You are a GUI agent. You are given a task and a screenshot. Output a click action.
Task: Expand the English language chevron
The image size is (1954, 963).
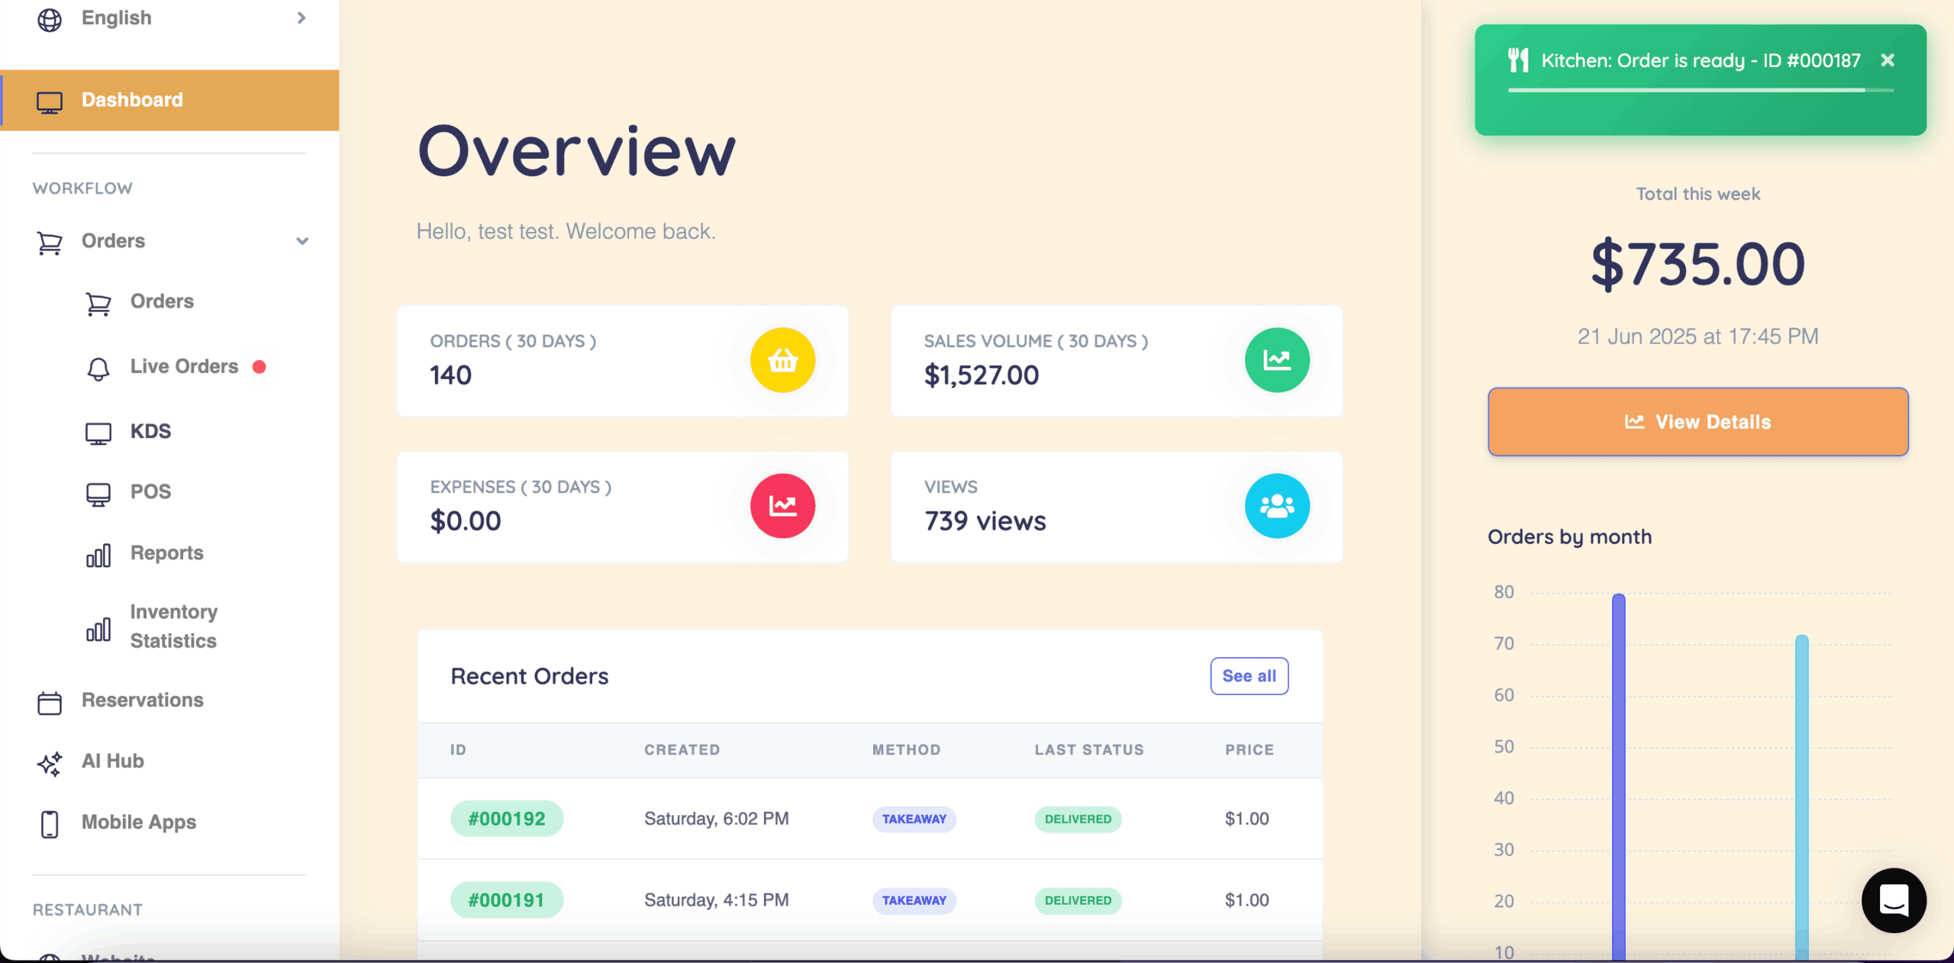[301, 18]
